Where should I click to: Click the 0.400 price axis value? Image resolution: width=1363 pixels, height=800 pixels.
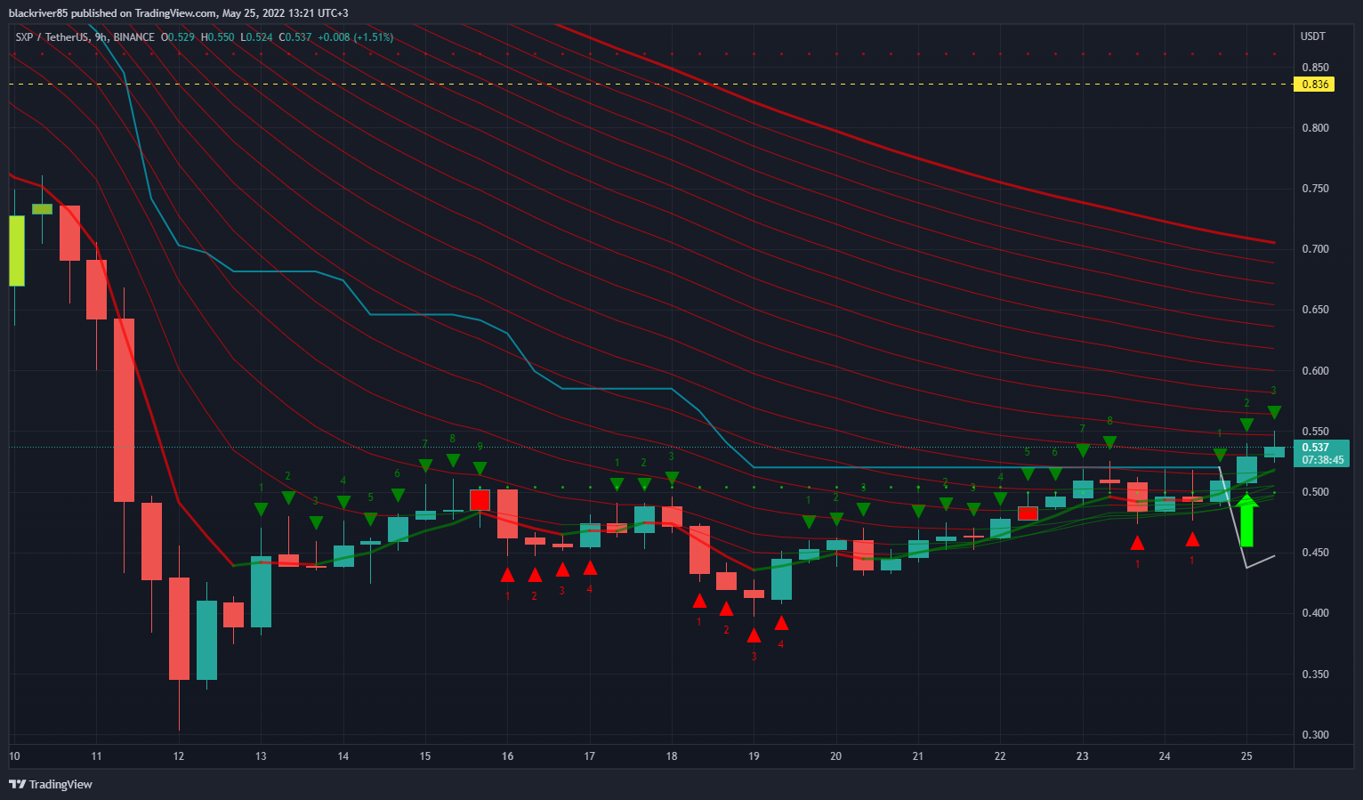1315,613
